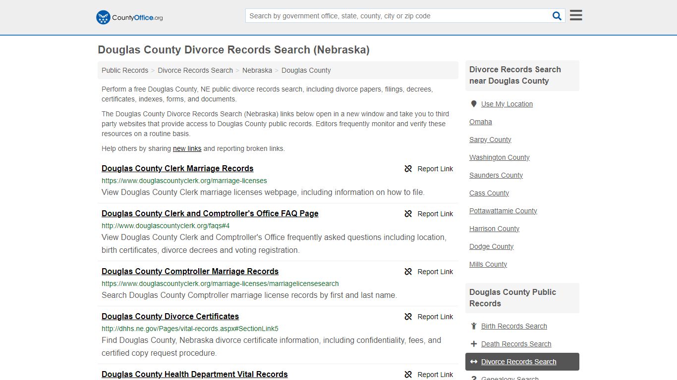Open Death Records Search
Viewport: 677px width, 380px height.
click(x=516, y=344)
